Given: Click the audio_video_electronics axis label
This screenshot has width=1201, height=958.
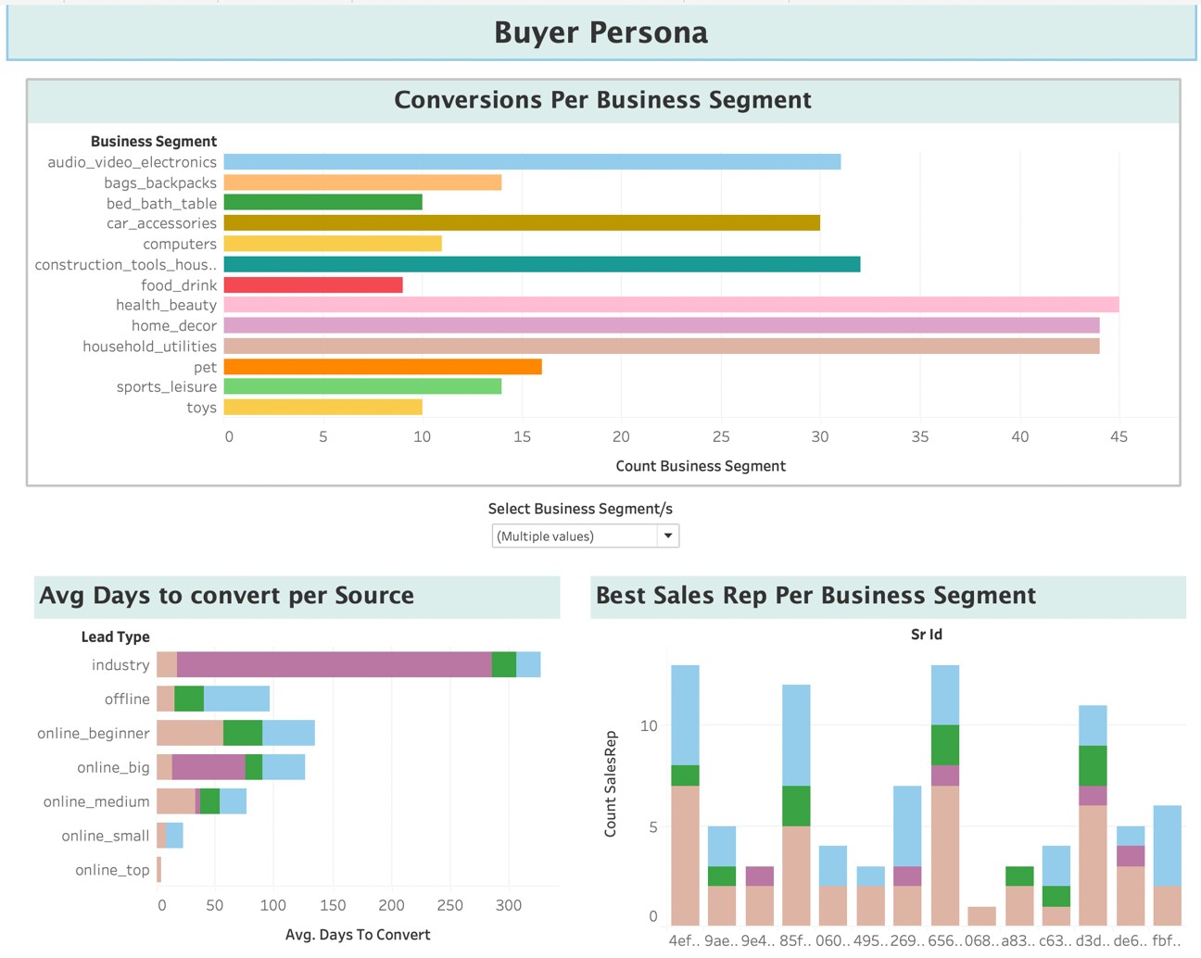Looking at the screenshot, I should click(x=132, y=161).
